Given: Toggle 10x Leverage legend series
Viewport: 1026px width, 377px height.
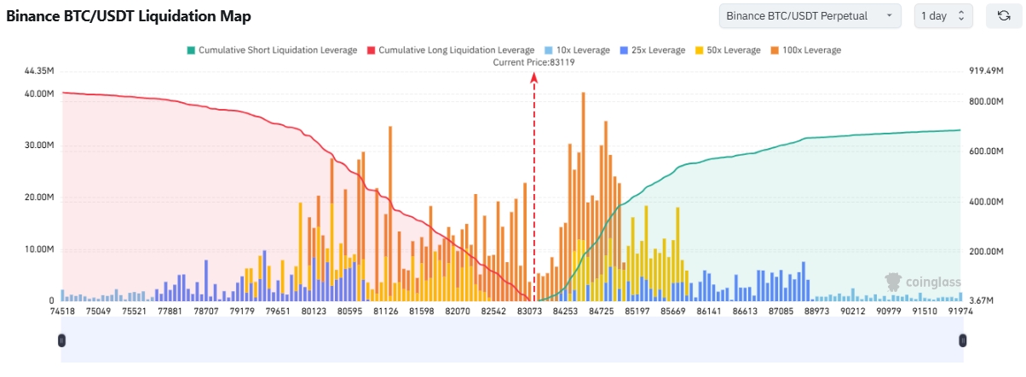Looking at the screenshot, I should tap(576, 50).
